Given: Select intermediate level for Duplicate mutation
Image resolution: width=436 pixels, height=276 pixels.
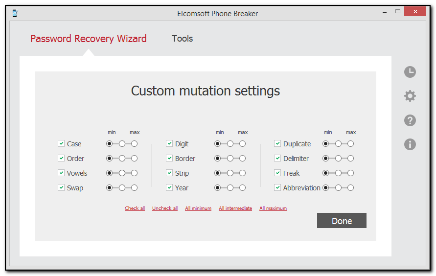Looking at the screenshot, I should pos(338,144).
